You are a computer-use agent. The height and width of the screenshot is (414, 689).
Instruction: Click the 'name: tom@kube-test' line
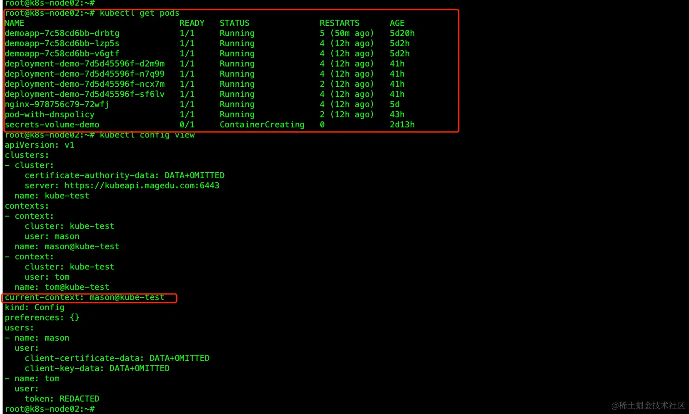coord(62,287)
